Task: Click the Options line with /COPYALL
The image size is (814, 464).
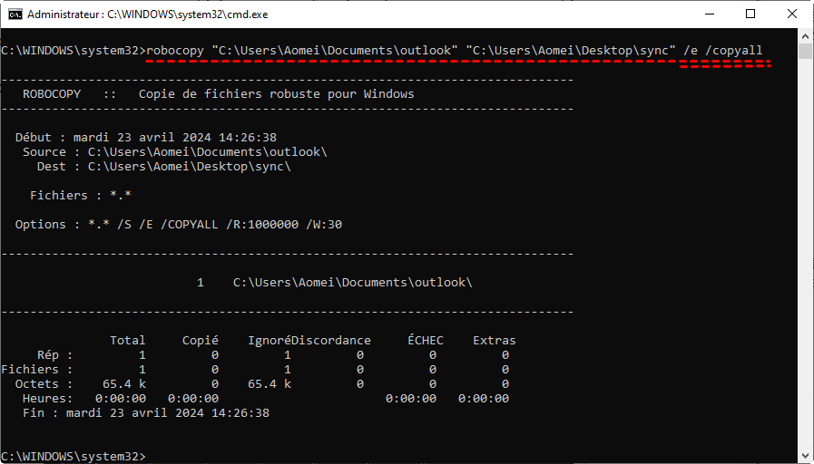Action: pyautogui.click(x=179, y=224)
